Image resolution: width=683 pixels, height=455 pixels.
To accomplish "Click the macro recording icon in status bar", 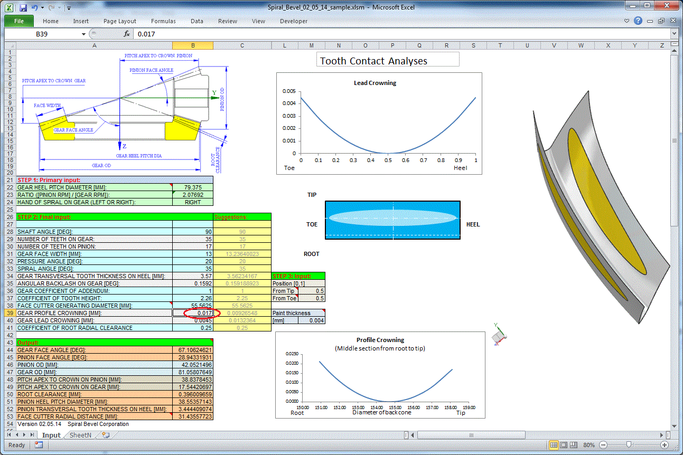I will [39, 445].
